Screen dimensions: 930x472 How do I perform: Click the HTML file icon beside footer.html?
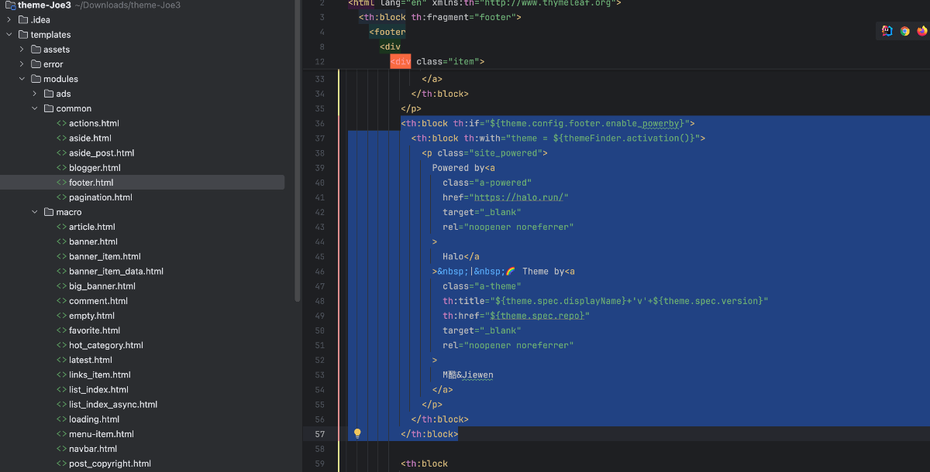[x=61, y=183]
